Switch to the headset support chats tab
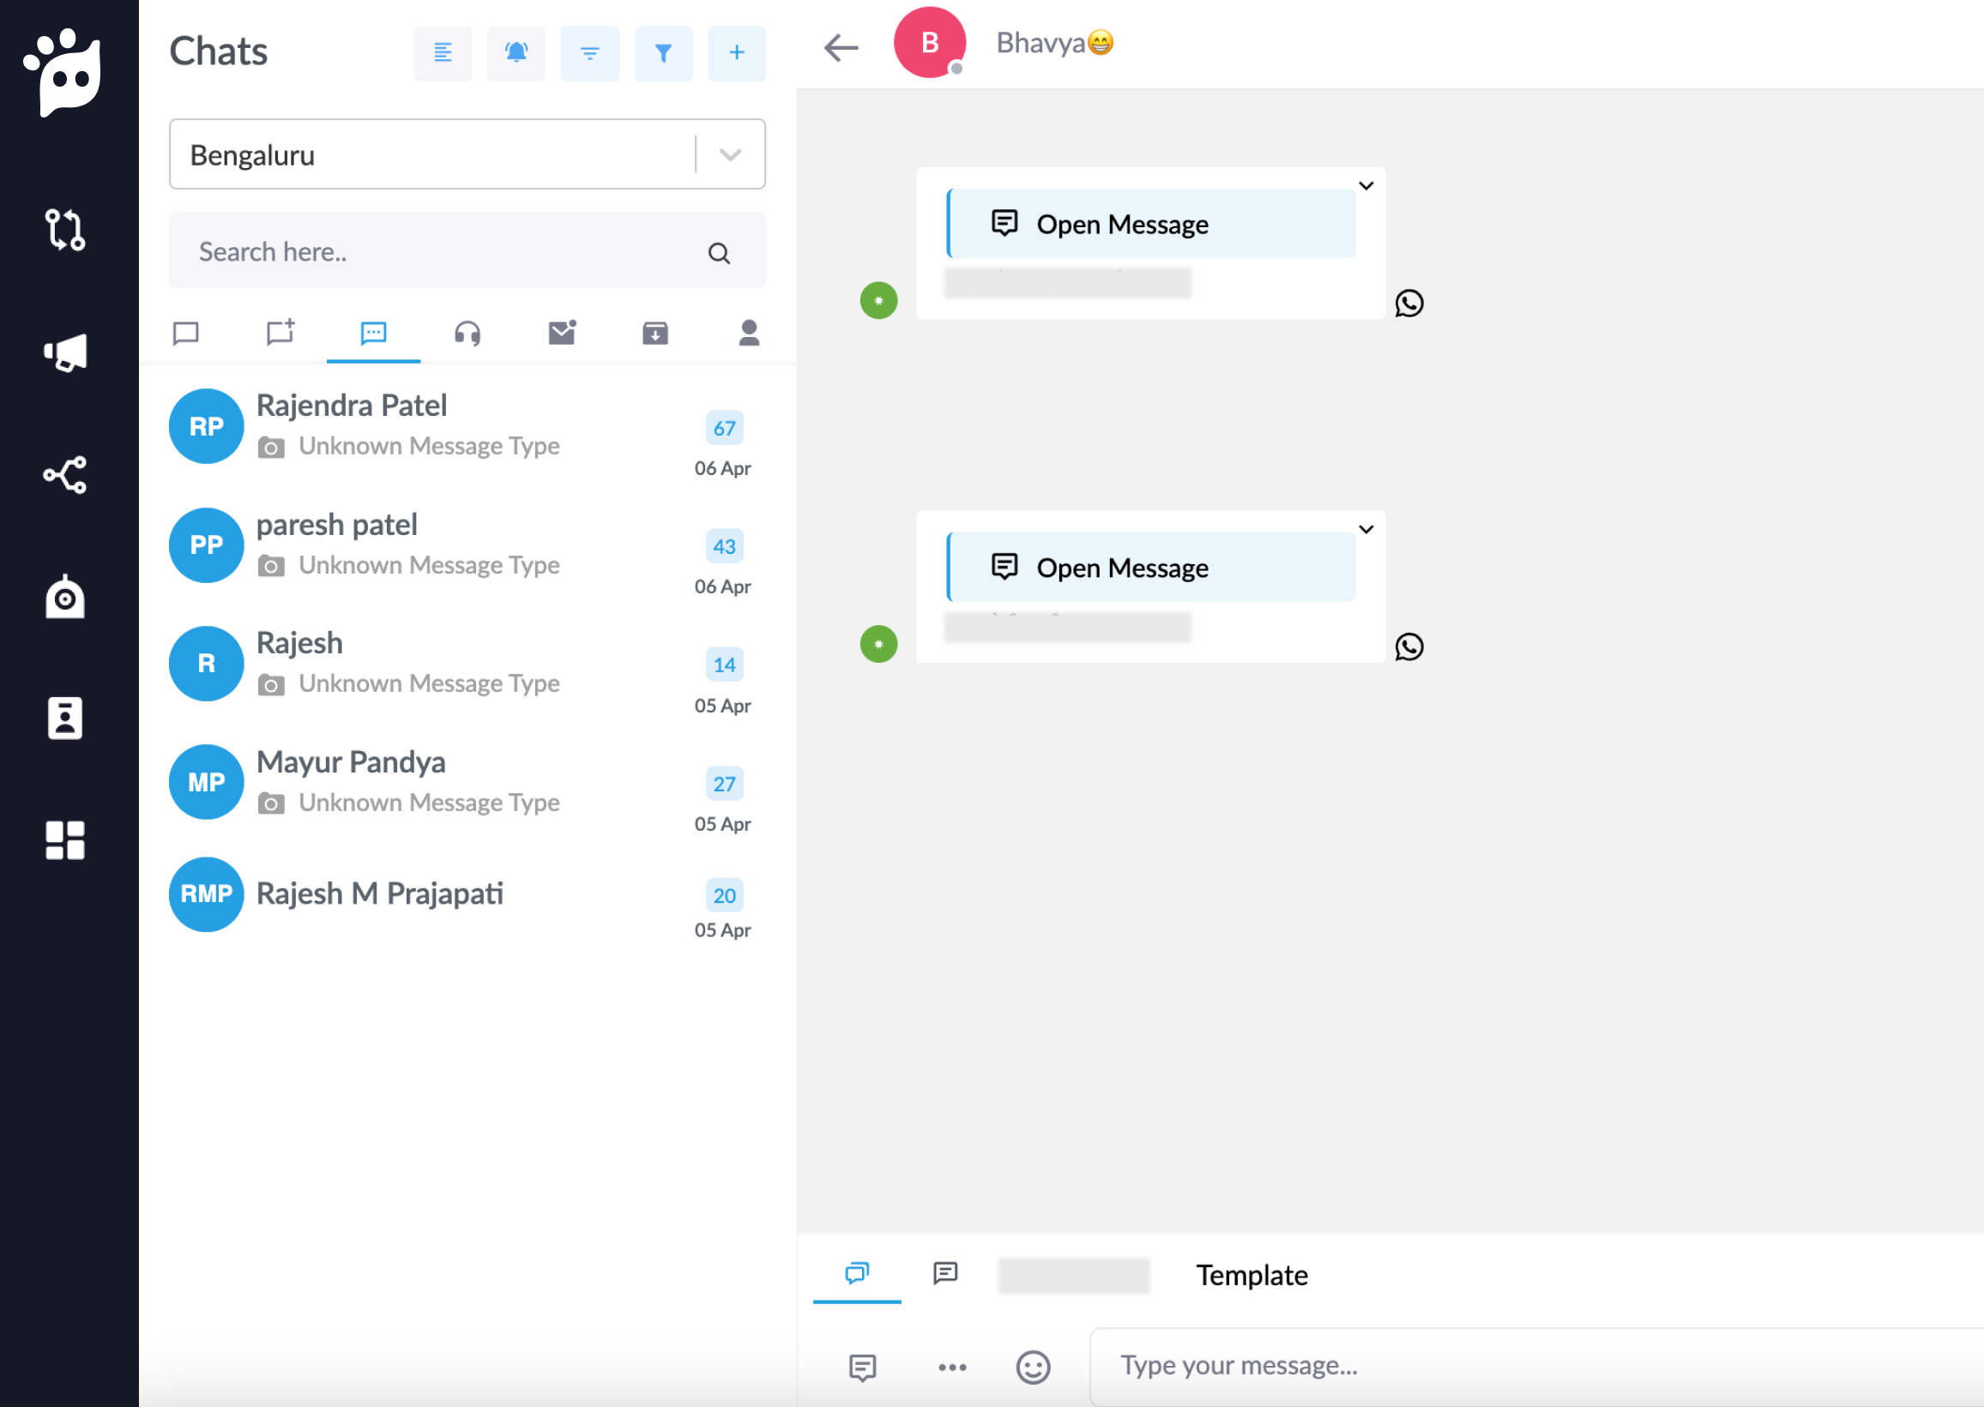The width and height of the screenshot is (1984, 1407). (x=467, y=334)
